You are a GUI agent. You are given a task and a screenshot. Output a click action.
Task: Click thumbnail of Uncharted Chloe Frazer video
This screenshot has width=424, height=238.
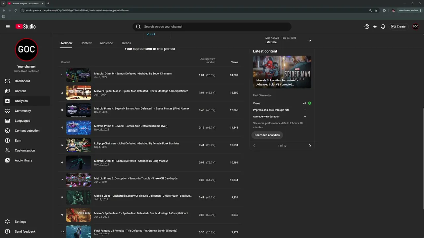coord(79,198)
